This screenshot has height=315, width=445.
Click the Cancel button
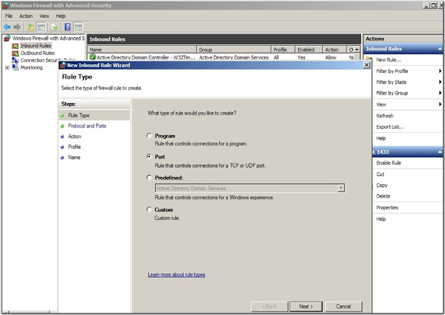(343, 307)
